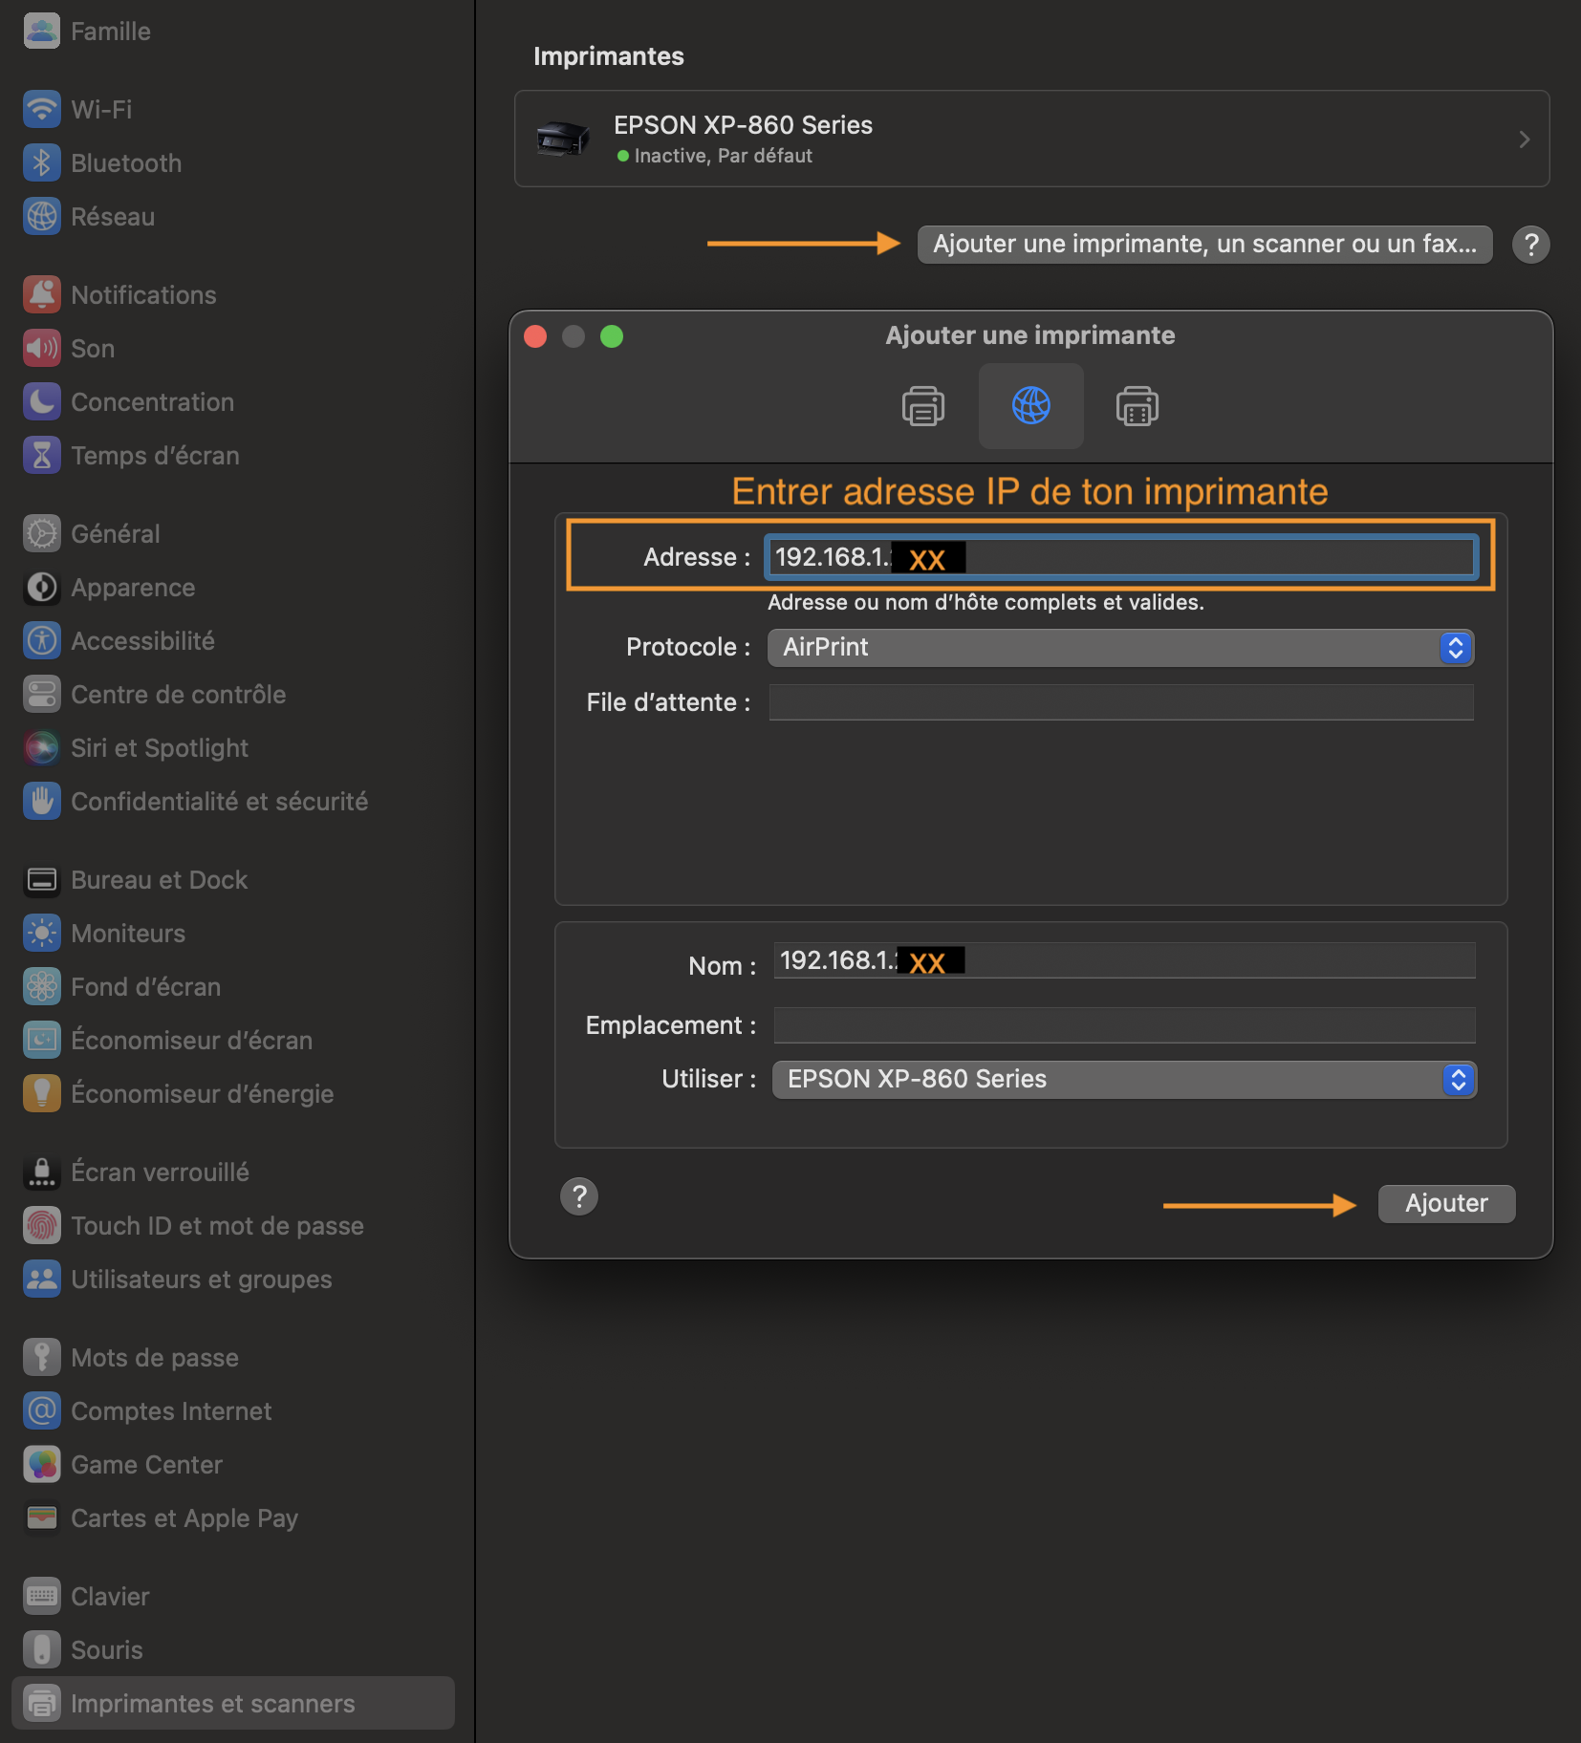The image size is (1581, 1743).
Task: Switch to the default printer tab icon
Action: (x=922, y=406)
